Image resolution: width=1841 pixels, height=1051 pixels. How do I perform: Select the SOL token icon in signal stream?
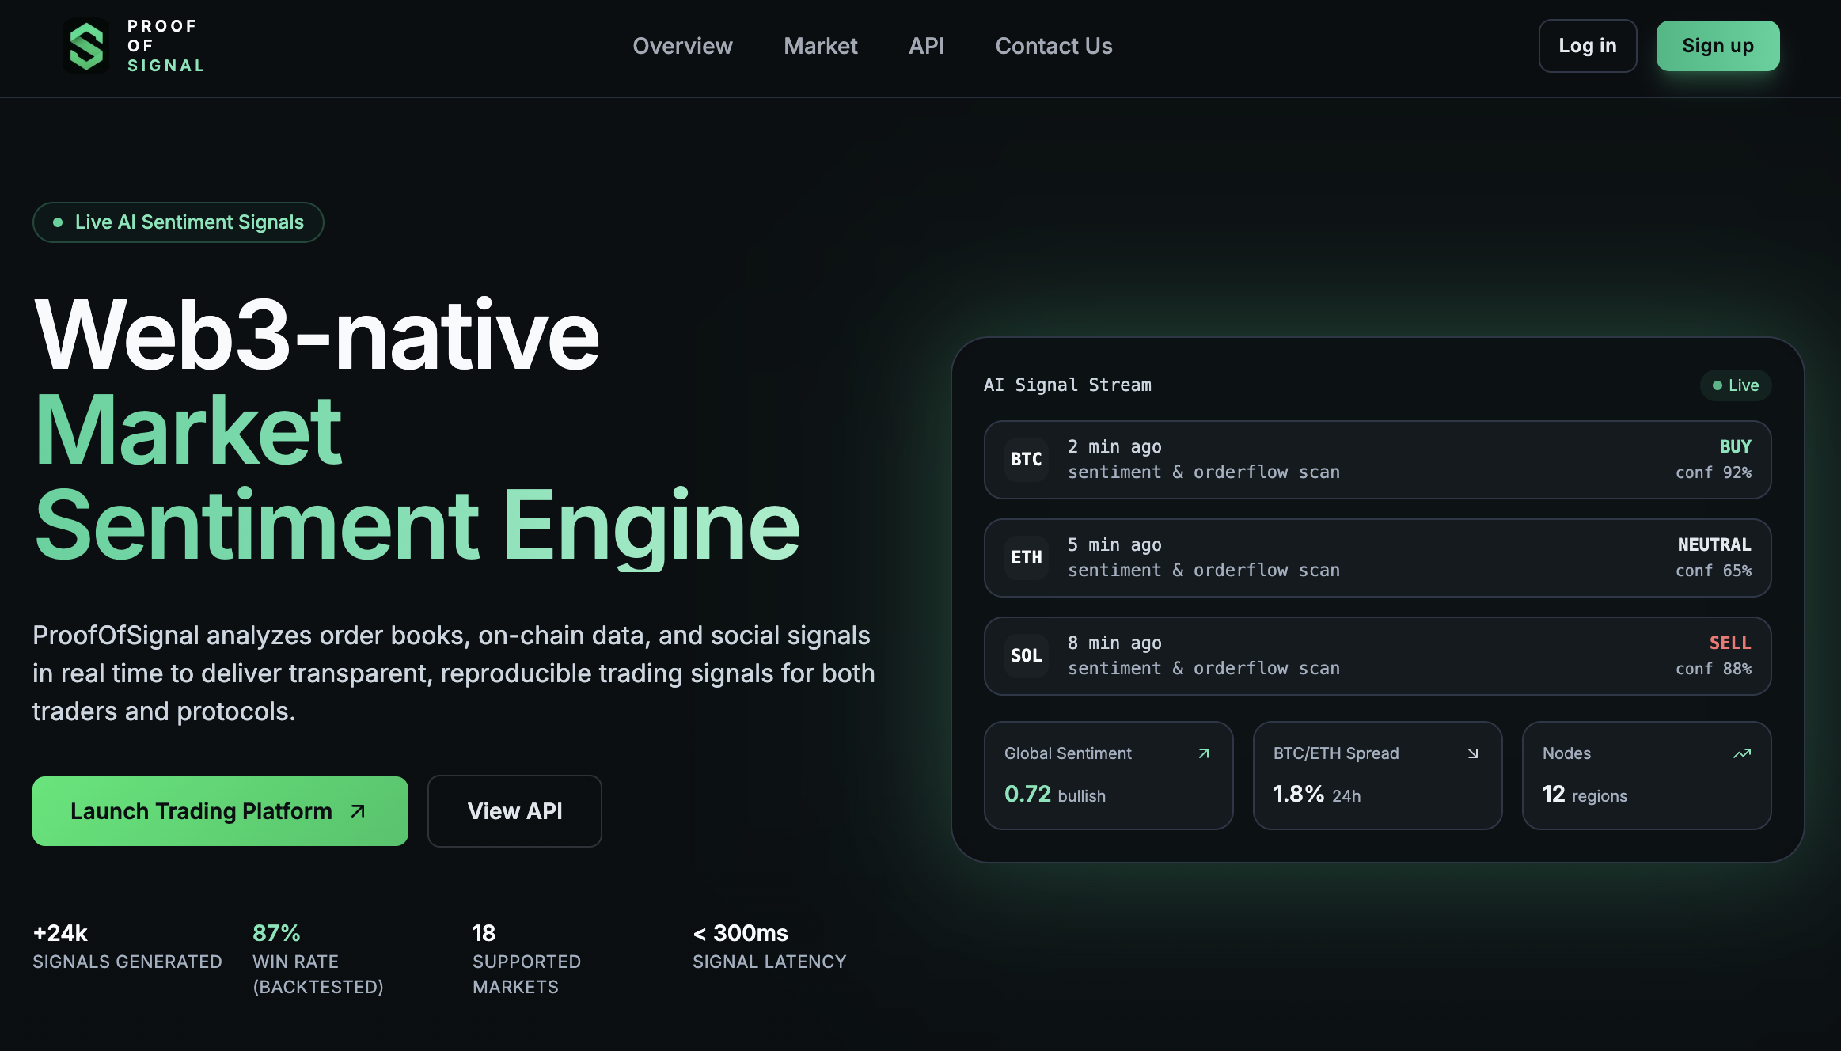point(1026,656)
